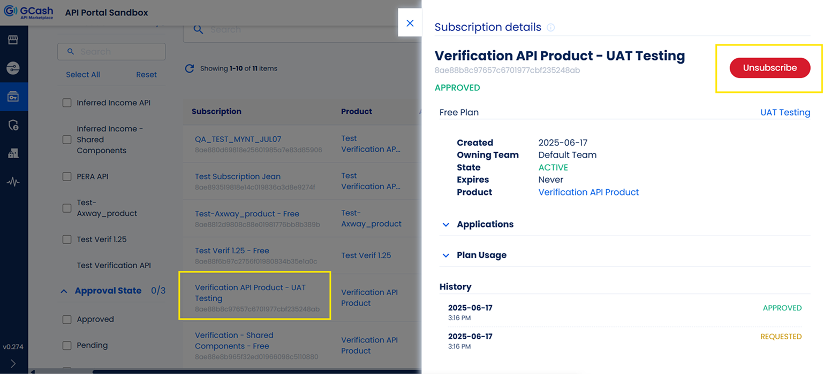Click Select All in filters

83,75
